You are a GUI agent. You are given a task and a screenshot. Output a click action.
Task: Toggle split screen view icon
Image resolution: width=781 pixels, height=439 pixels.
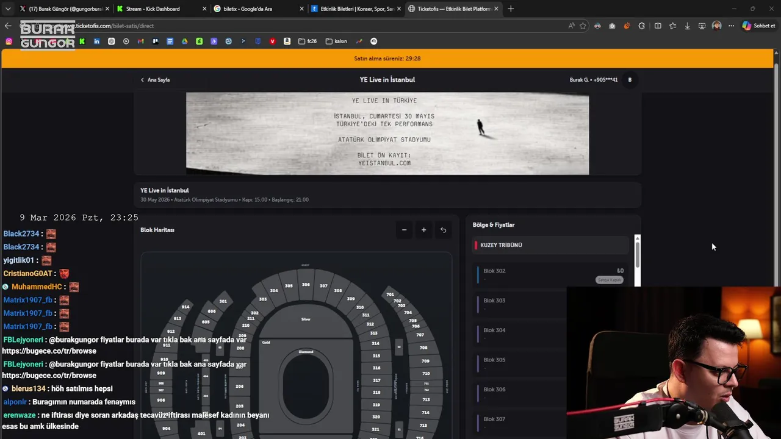(658, 26)
